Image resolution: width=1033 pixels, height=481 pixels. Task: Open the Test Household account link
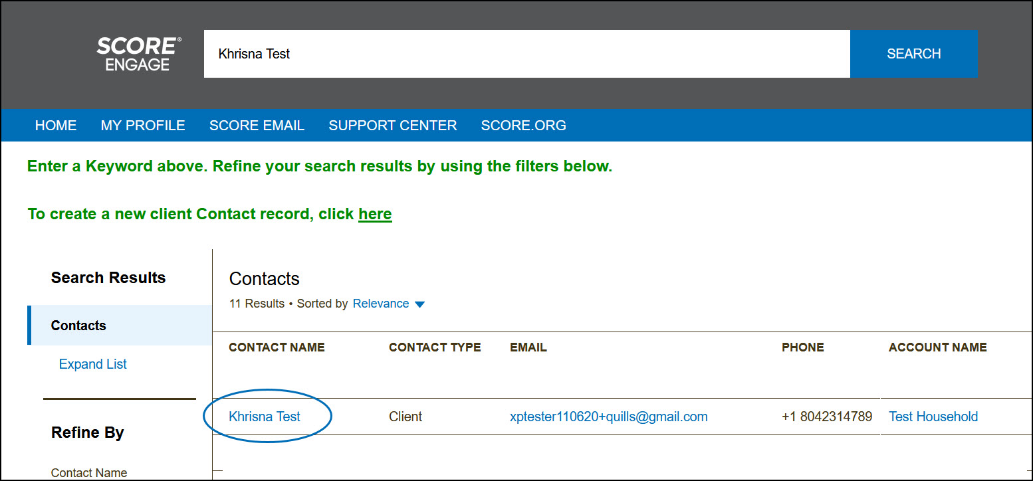coord(933,417)
